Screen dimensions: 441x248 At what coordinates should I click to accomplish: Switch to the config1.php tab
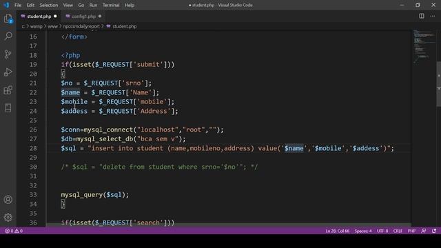[83, 17]
